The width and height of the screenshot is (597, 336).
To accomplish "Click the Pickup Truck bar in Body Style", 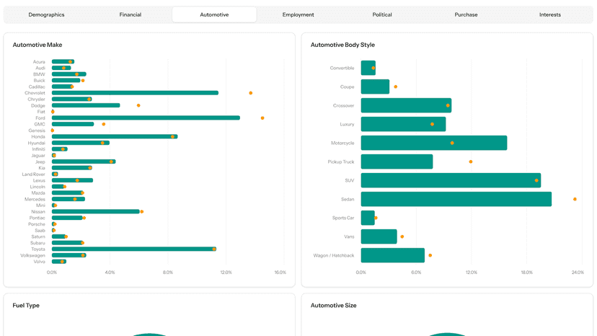I will (397, 162).
